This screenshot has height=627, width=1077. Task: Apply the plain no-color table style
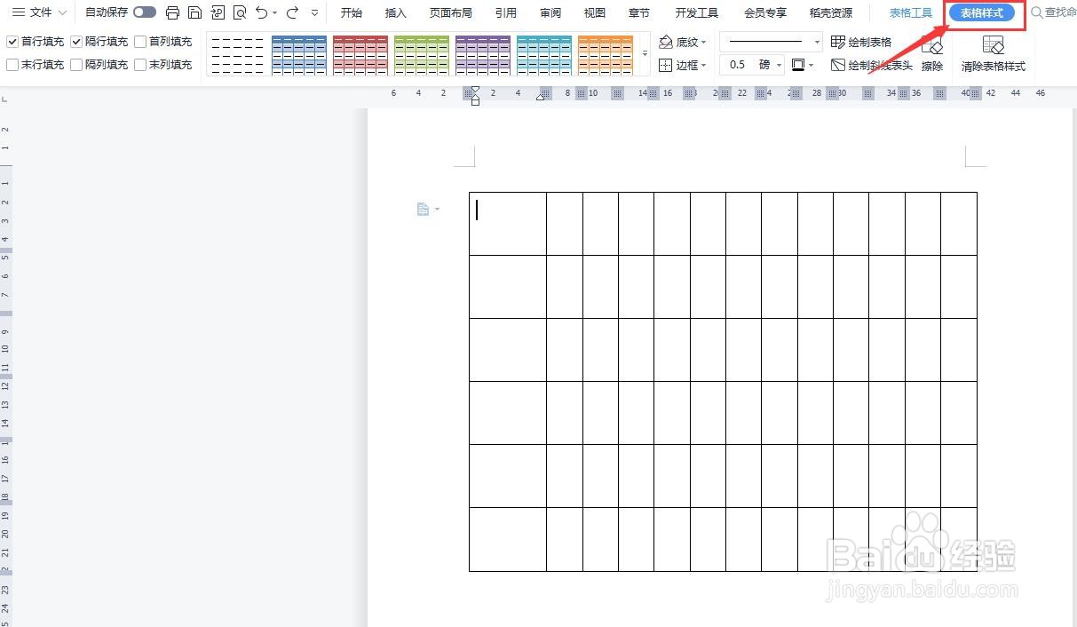click(238, 54)
